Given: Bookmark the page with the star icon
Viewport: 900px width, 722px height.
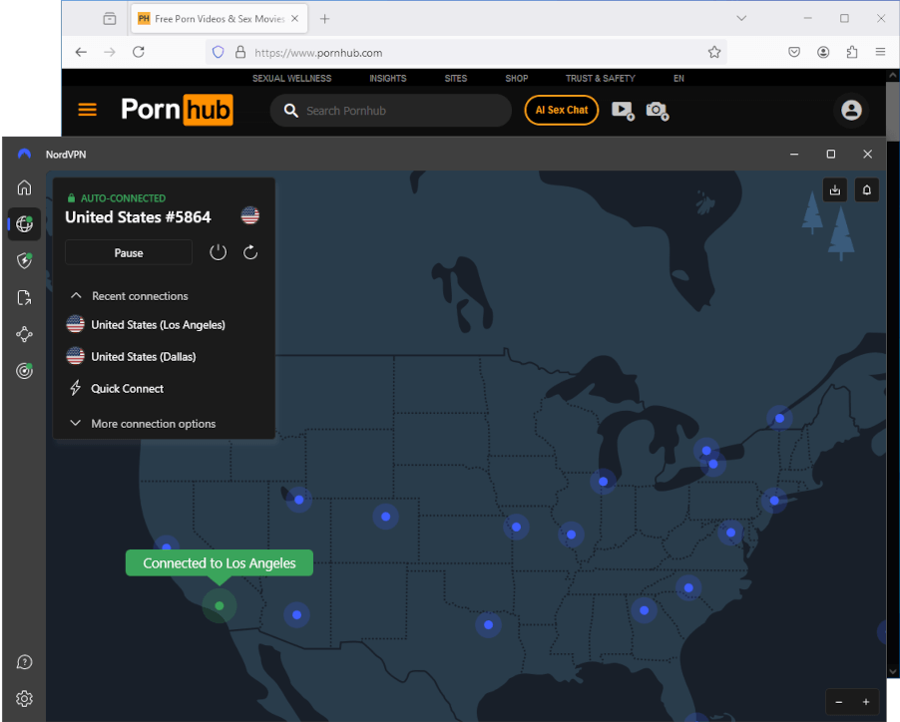Looking at the screenshot, I should pyautogui.click(x=714, y=52).
